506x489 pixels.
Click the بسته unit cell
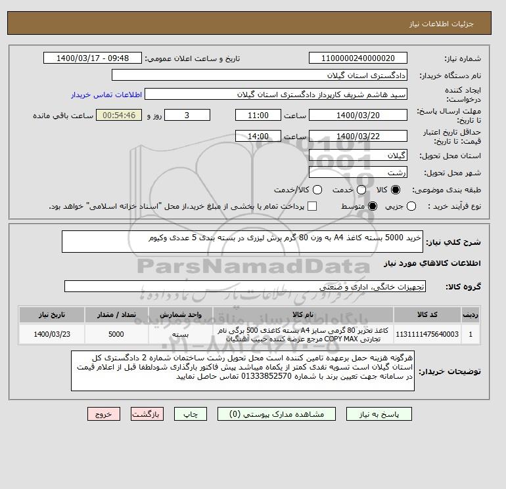coord(181,334)
